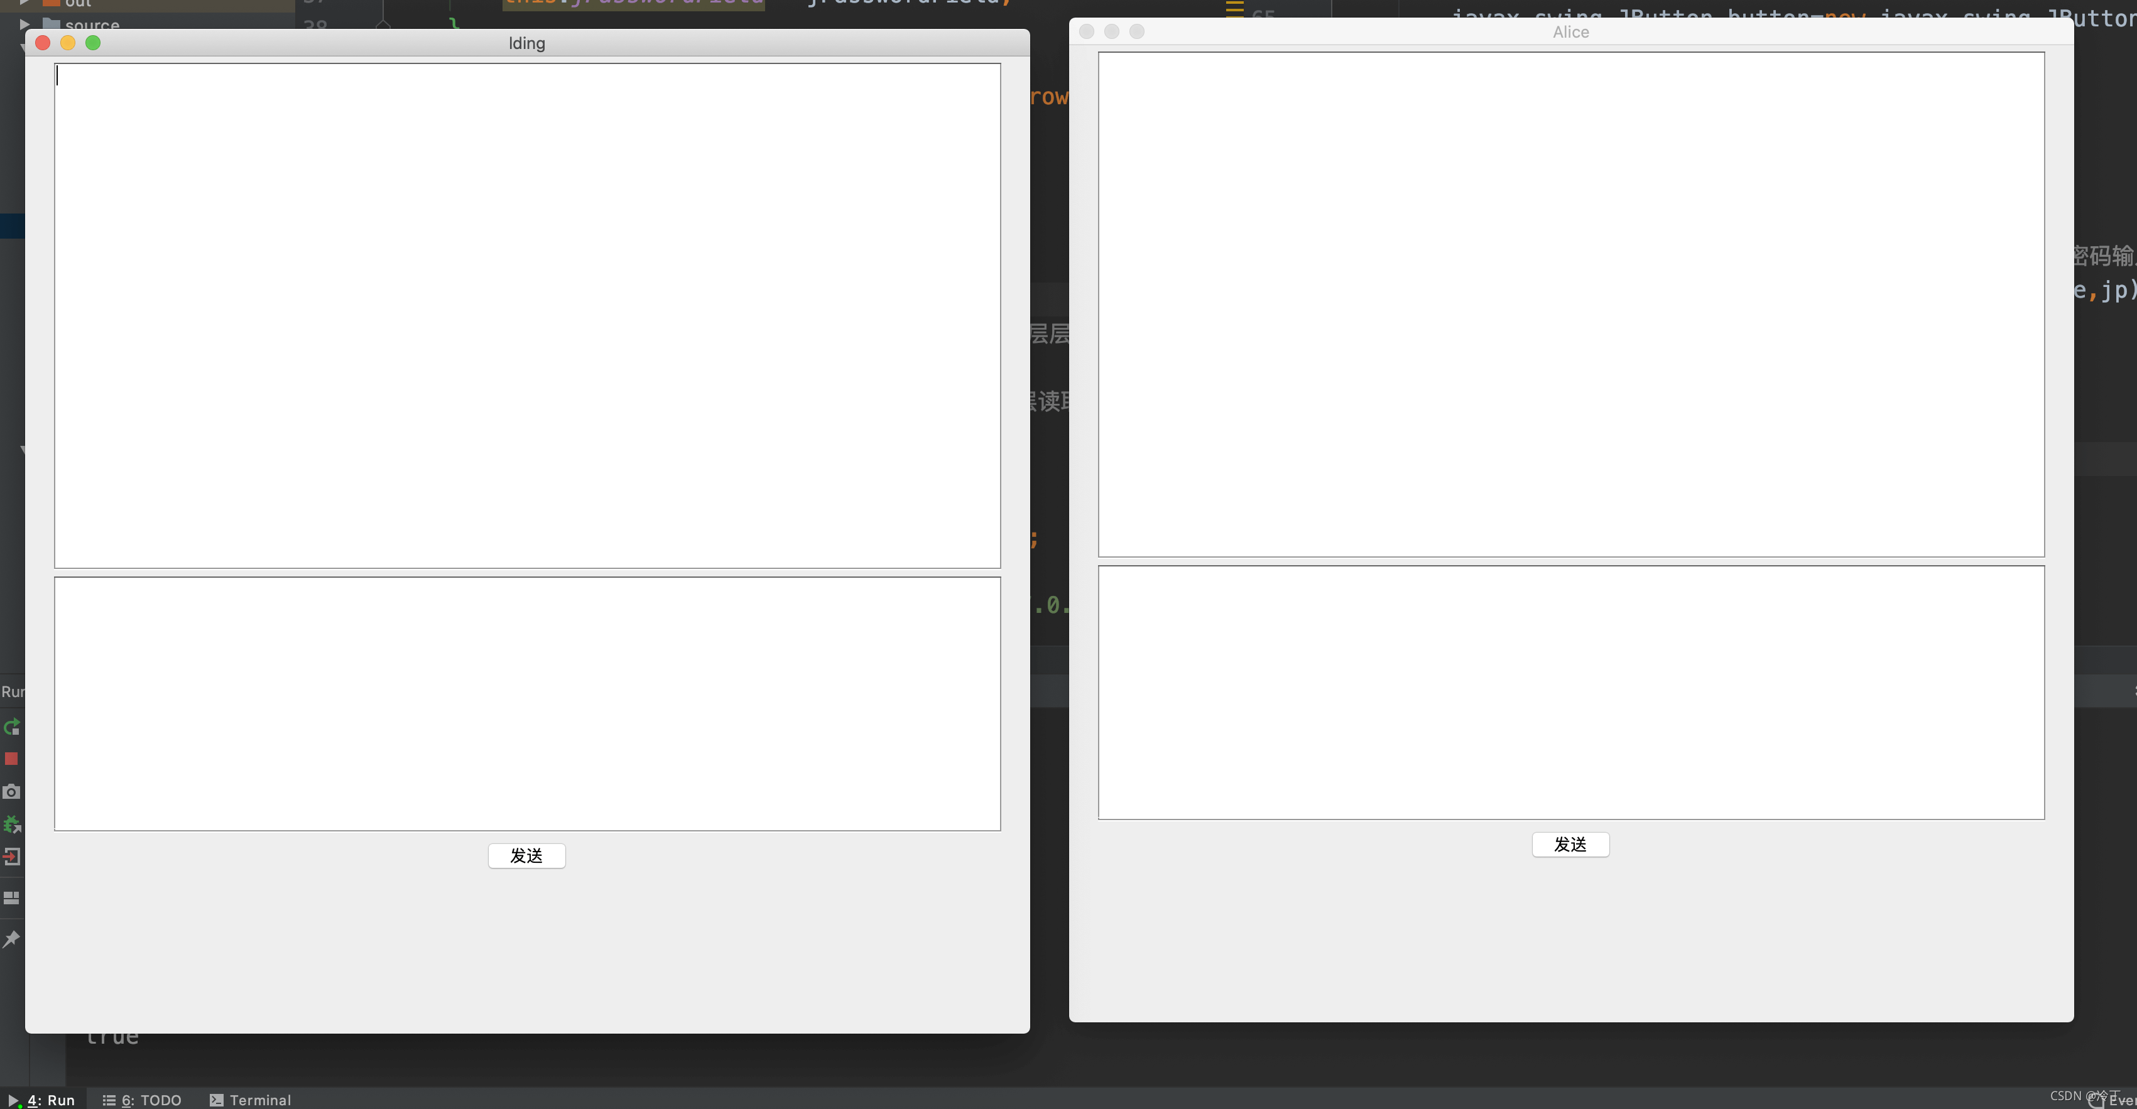The height and width of the screenshot is (1109, 2137).
Task: Open the Terminal tool window tab
Action: pos(251,1100)
